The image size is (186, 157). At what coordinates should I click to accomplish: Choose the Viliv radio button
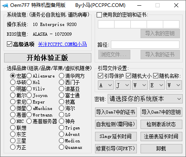pyautogui.click(x=29, y=89)
